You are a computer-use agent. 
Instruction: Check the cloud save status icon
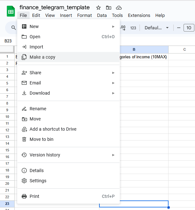click(119, 8)
